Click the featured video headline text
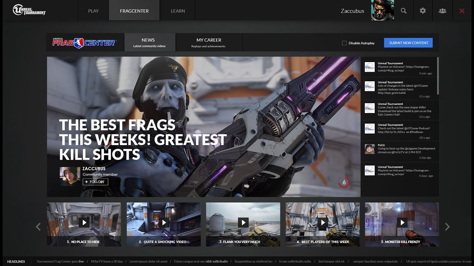The height and width of the screenshot is (266, 474). [143, 140]
